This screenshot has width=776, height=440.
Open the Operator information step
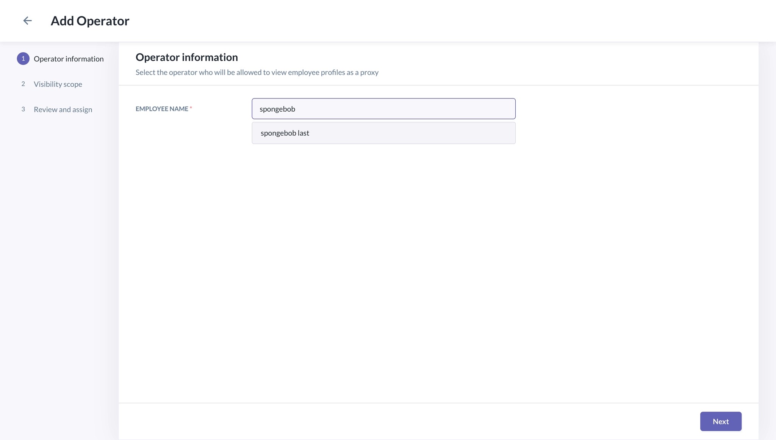pos(69,59)
